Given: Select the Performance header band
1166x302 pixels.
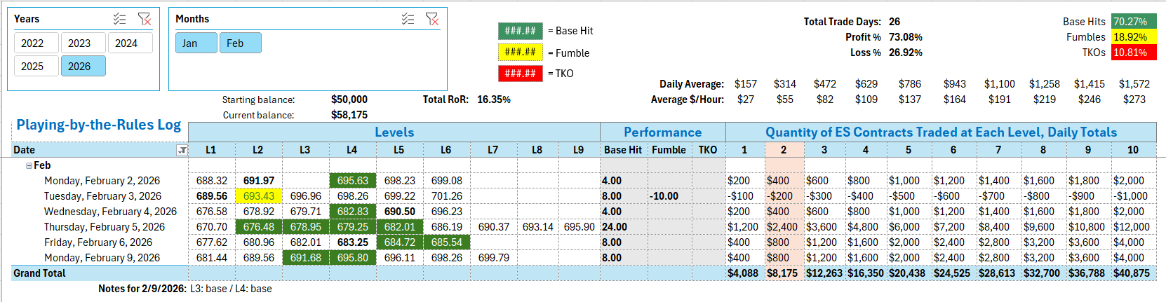Looking at the screenshot, I should [x=662, y=132].
